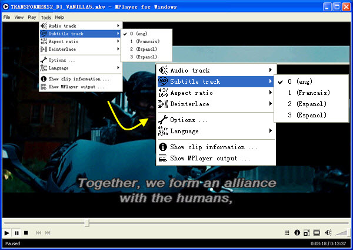Click Show MPlayer output icon in the menu-bar Tools dropdown
353x250 pixels.
[44, 87]
